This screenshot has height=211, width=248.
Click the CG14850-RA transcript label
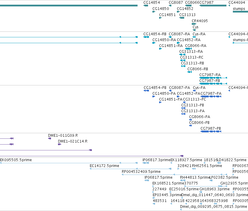pos(164,40)
